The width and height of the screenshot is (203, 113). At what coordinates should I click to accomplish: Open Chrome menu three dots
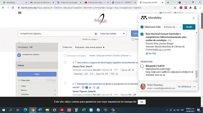pos(200,8)
